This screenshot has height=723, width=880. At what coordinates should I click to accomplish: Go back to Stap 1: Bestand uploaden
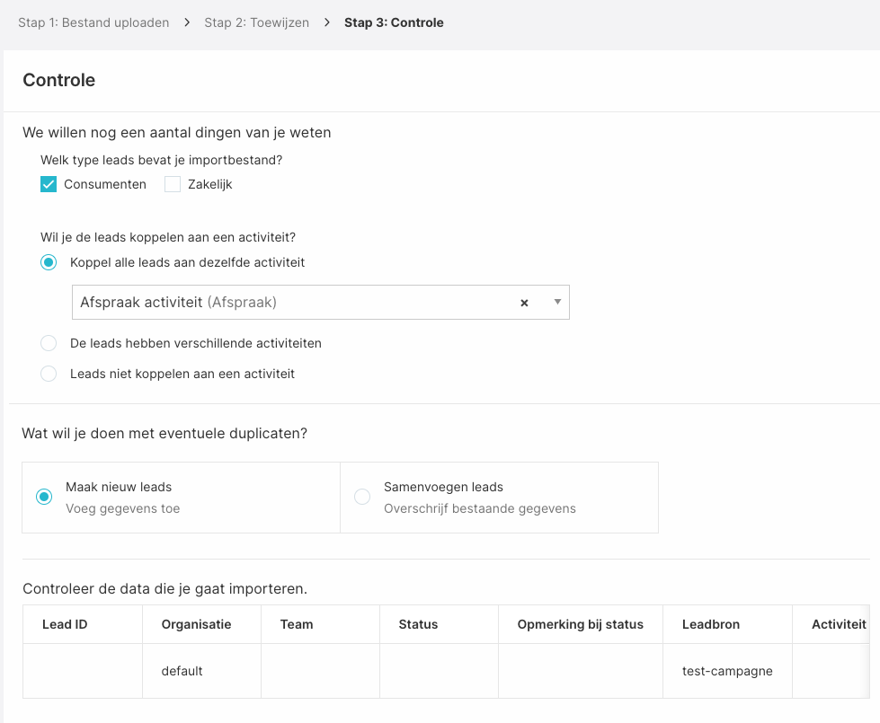[x=93, y=22]
